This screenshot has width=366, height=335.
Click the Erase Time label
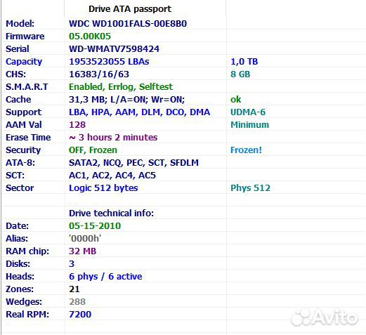[x=28, y=138]
